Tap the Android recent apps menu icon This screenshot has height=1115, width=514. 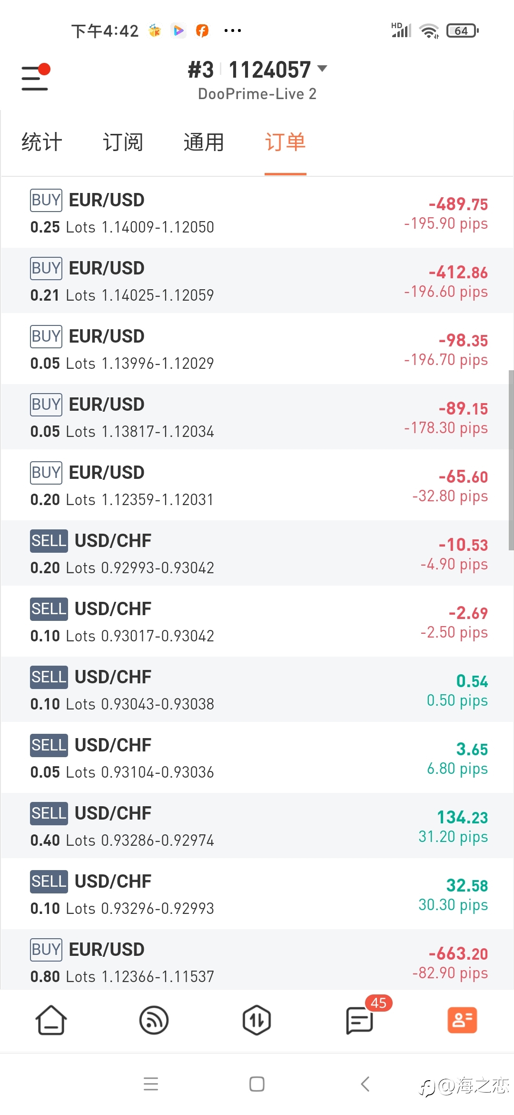coord(151,1084)
